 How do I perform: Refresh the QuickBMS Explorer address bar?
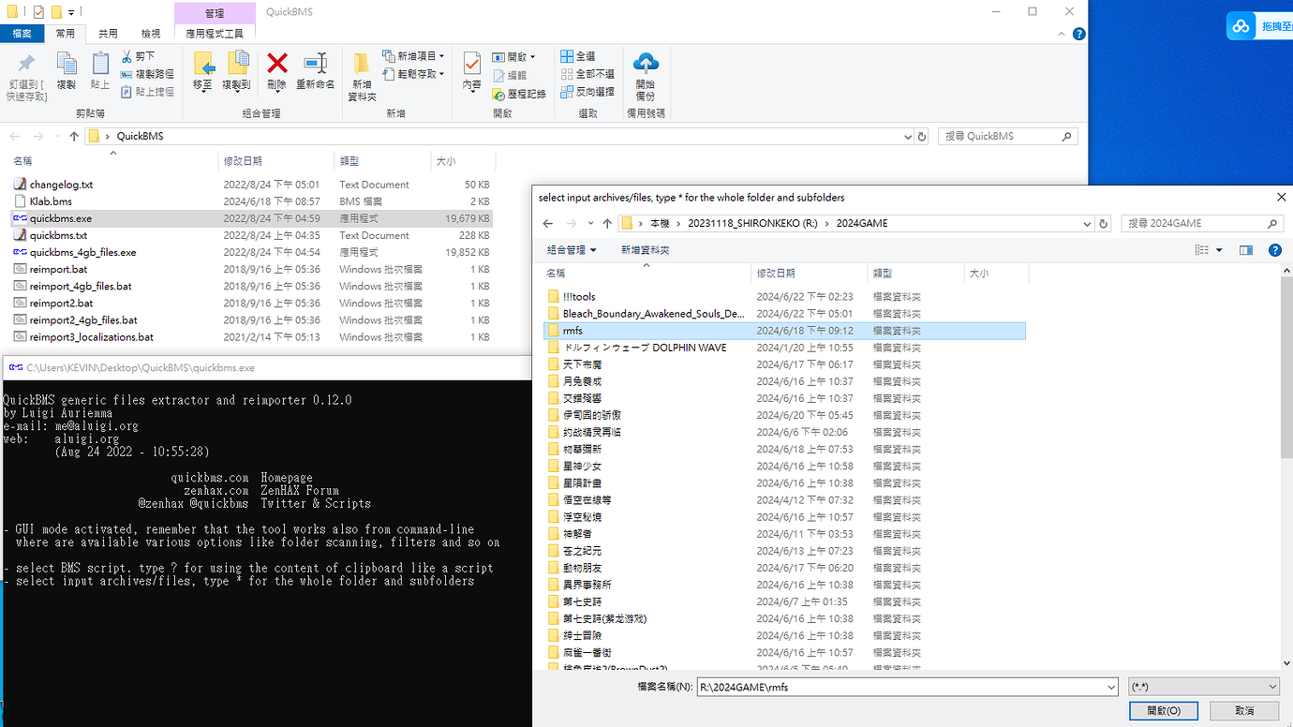[x=922, y=137]
